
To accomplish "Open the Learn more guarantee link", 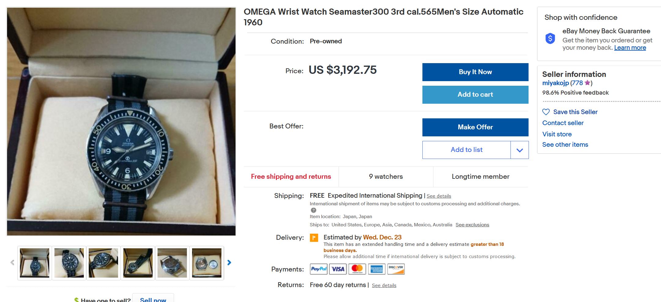I will (x=630, y=48).
